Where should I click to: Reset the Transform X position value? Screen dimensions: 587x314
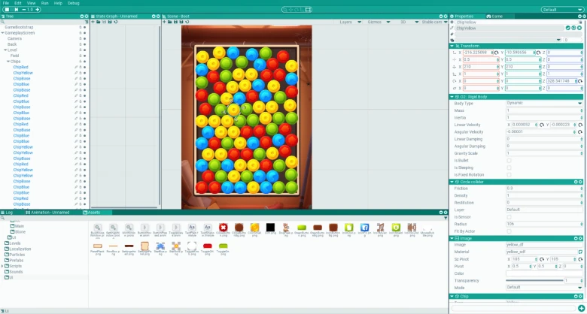point(497,53)
